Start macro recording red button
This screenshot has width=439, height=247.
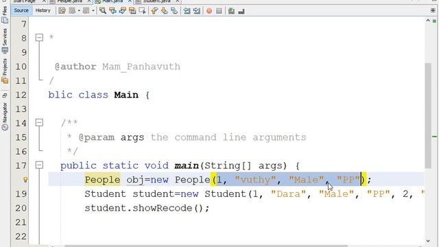pyautogui.click(x=209, y=11)
